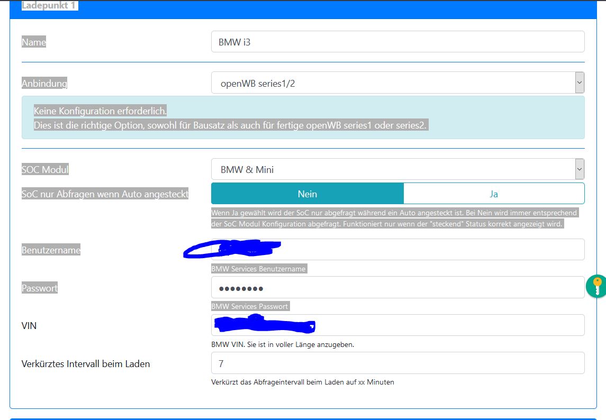Select 'Ja' for SoC query when plugged in

(x=494, y=194)
